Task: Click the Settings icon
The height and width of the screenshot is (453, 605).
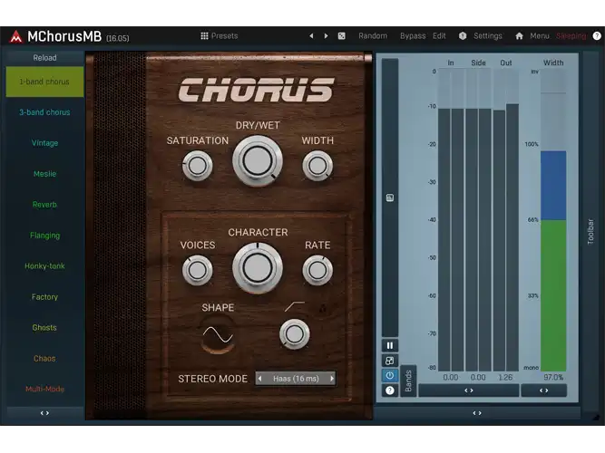Action: pyautogui.click(x=463, y=36)
